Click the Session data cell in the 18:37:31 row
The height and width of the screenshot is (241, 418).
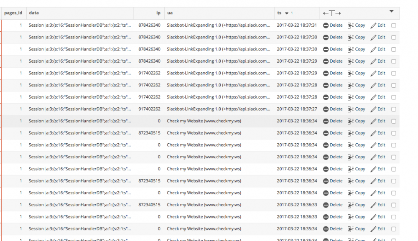point(79,25)
